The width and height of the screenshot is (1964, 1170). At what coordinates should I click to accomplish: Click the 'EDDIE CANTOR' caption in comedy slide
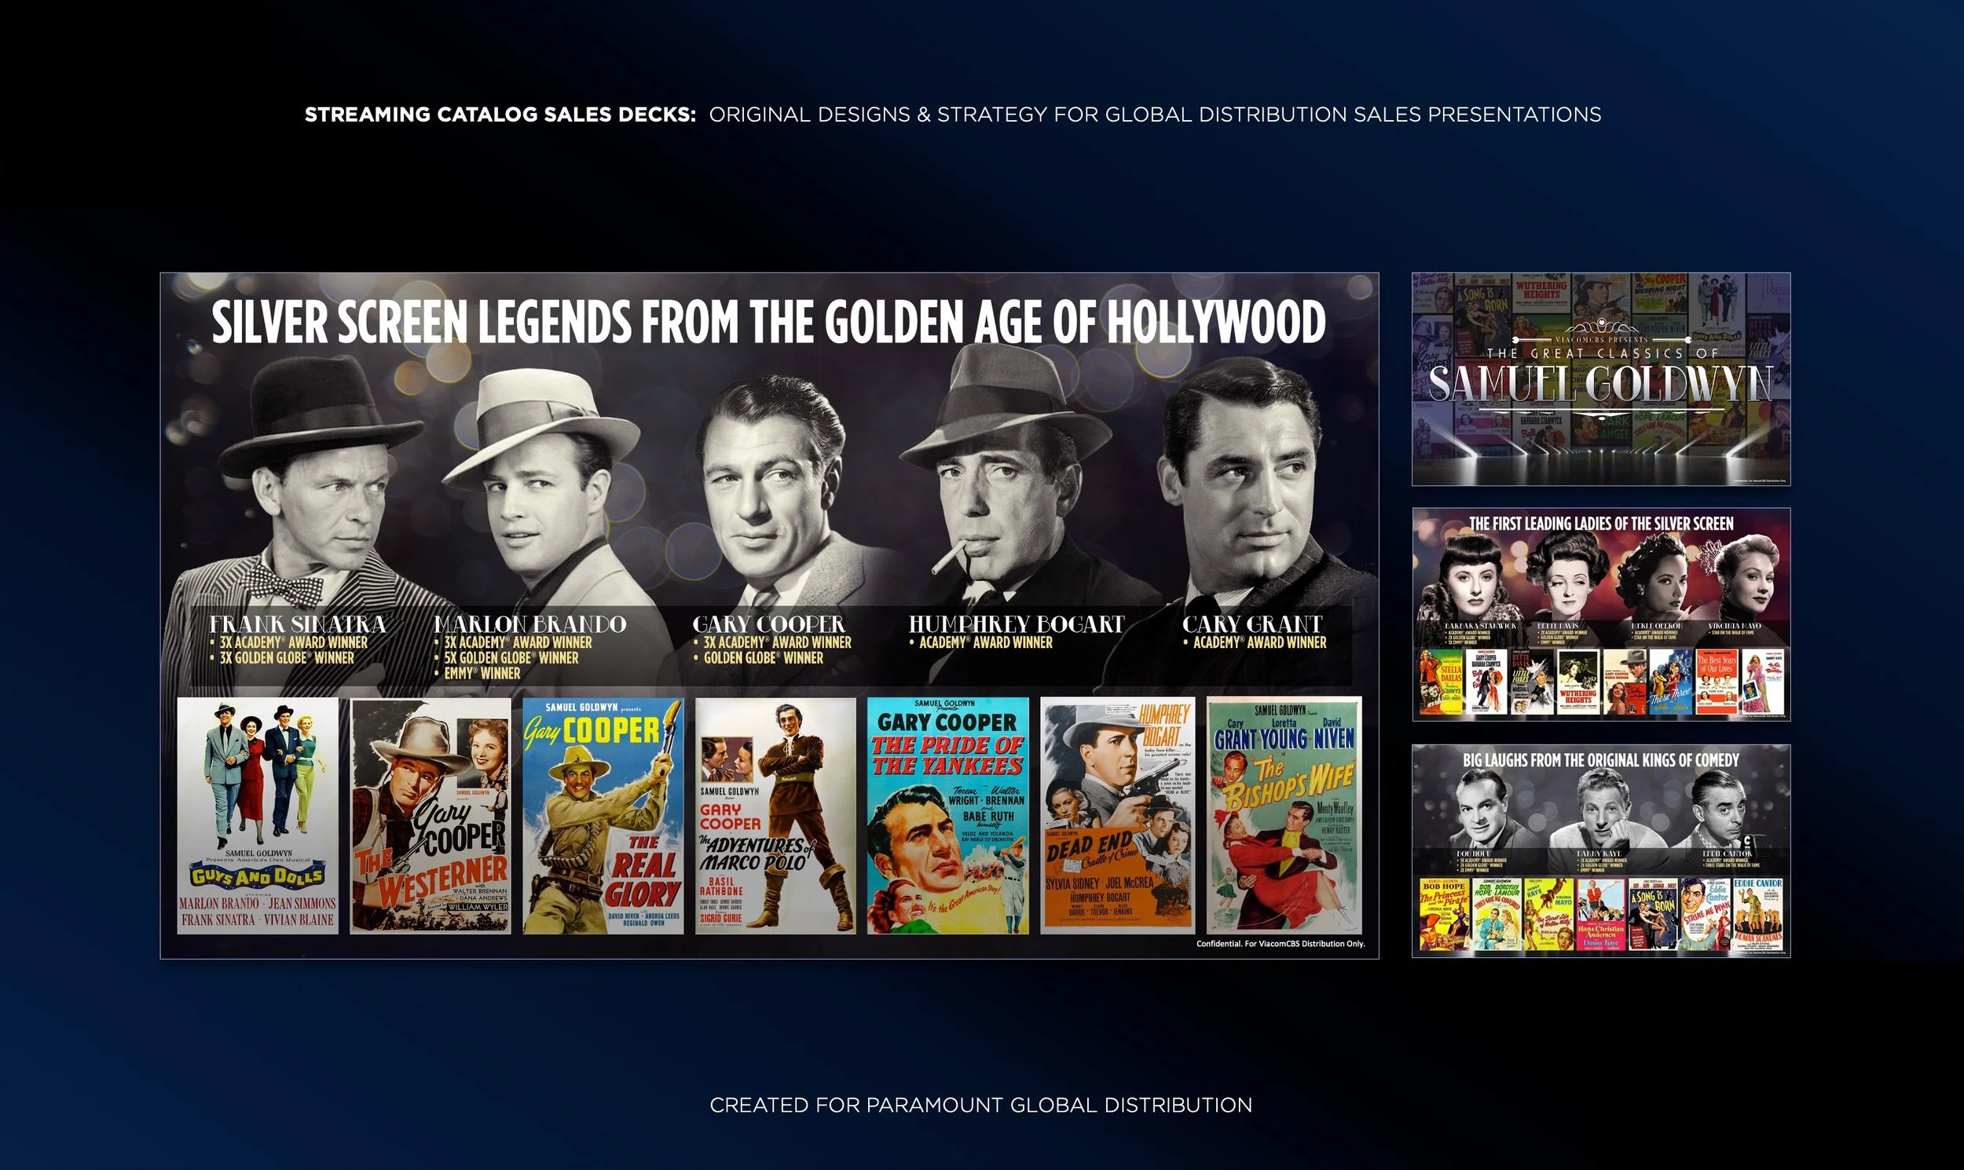tap(1728, 854)
